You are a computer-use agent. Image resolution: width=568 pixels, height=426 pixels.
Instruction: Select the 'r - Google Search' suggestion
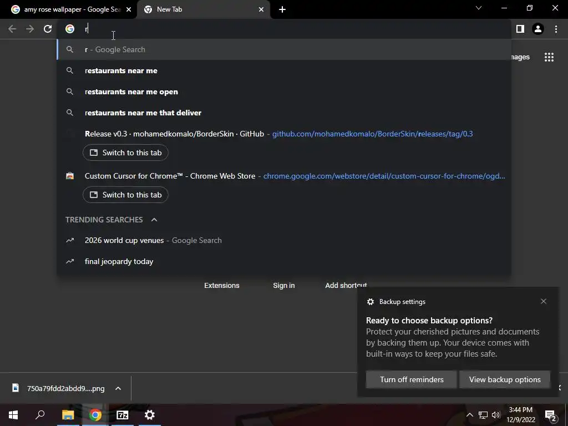[285, 49]
